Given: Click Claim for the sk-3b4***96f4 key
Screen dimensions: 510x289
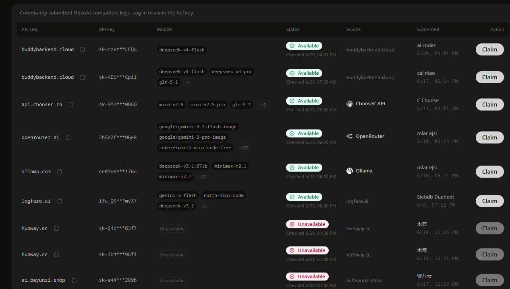Looking at the screenshot, I should tap(489, 254).
